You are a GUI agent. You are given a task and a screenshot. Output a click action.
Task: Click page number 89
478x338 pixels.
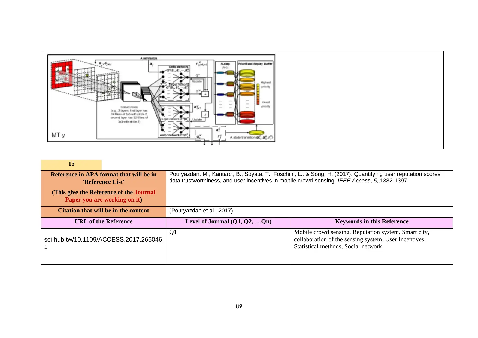239,306
